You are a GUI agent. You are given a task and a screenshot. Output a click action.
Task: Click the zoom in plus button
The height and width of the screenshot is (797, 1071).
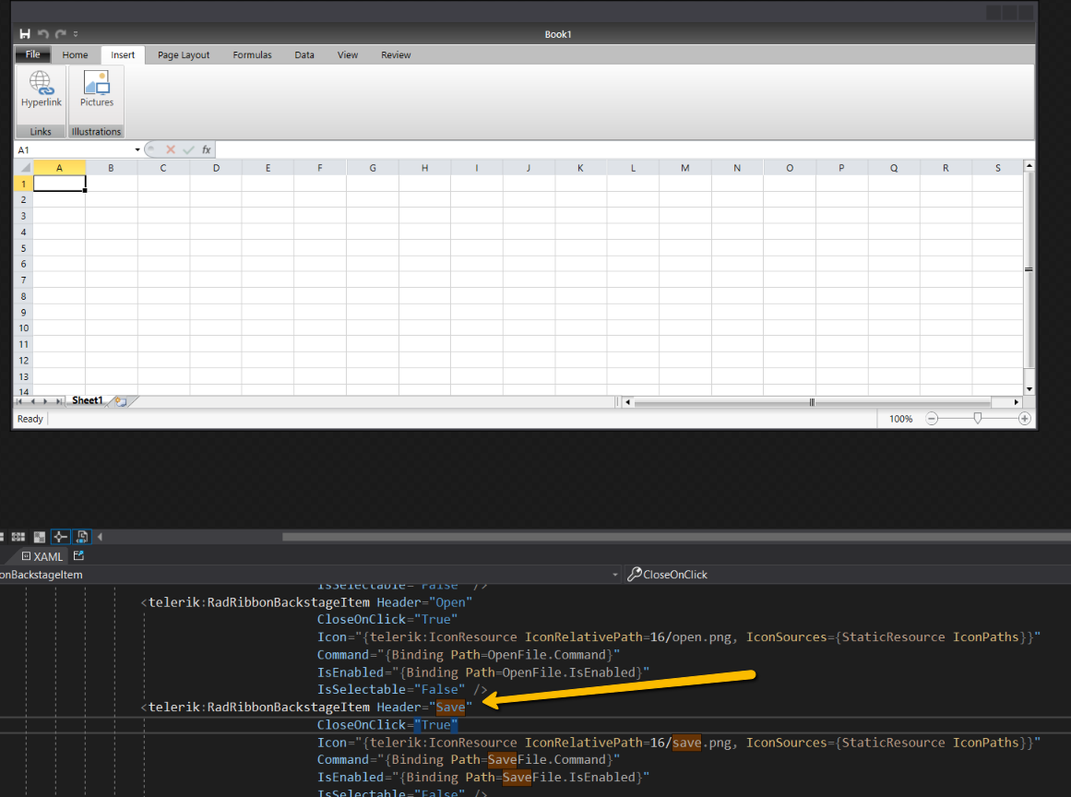[x=1024, y=419]
